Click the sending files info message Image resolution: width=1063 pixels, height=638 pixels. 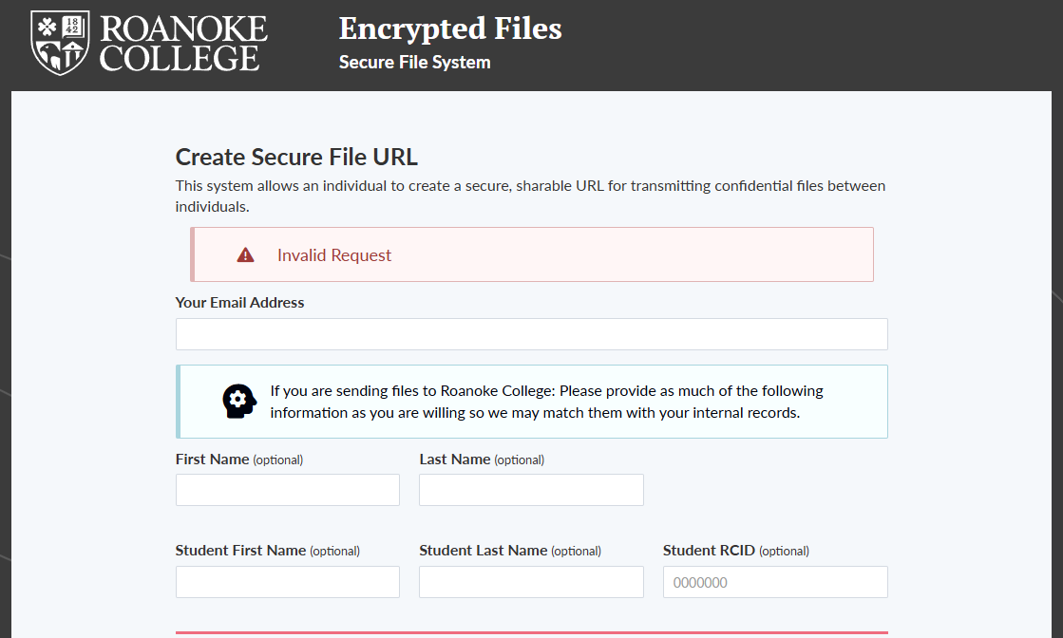tap(546, 402)
